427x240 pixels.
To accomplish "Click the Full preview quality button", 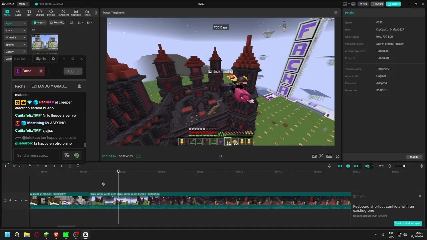I will pyautogui.click(x=314, y=156).
